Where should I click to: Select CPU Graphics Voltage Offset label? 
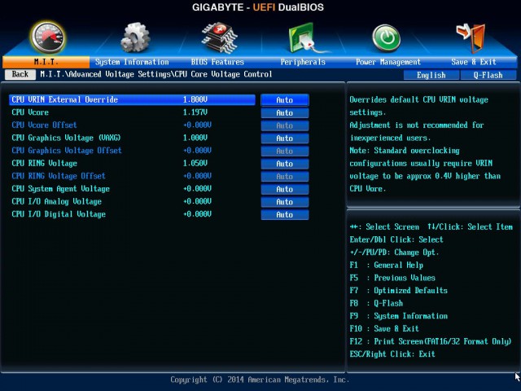point(67,150)
